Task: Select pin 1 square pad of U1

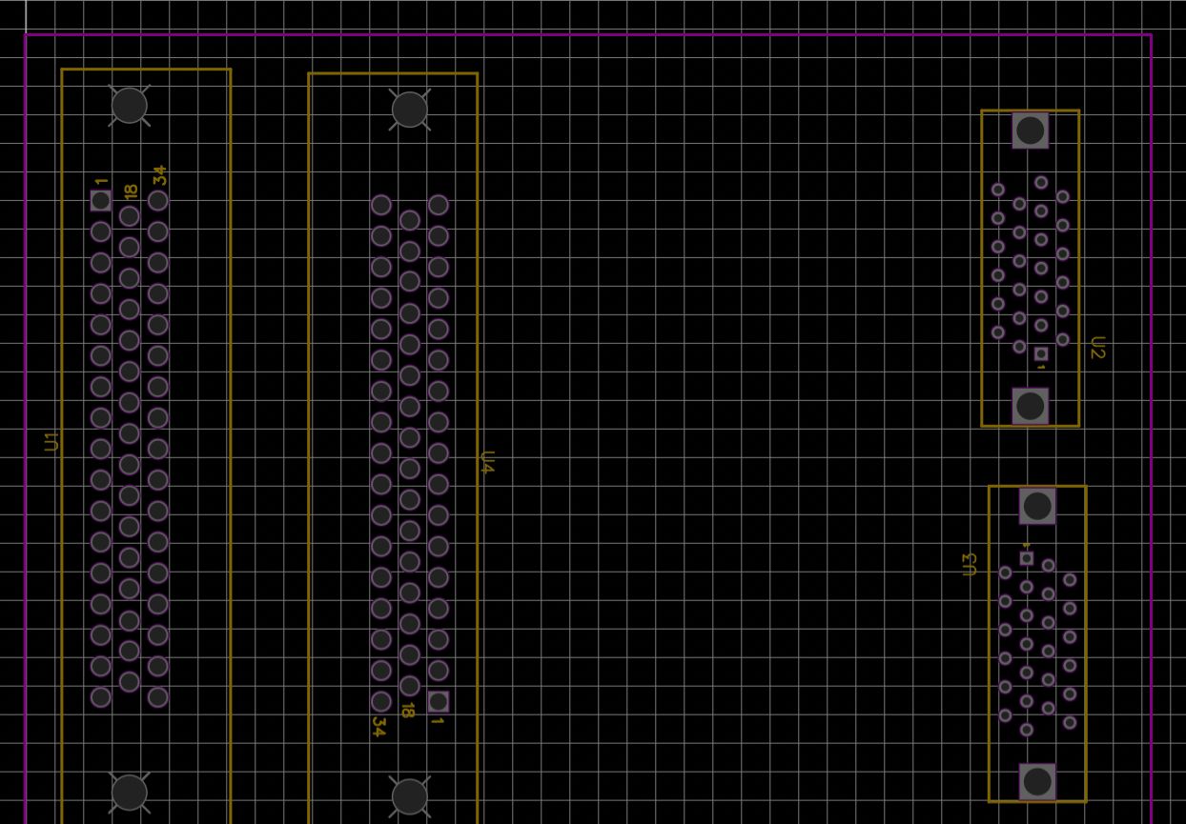Action: point(98,200)
